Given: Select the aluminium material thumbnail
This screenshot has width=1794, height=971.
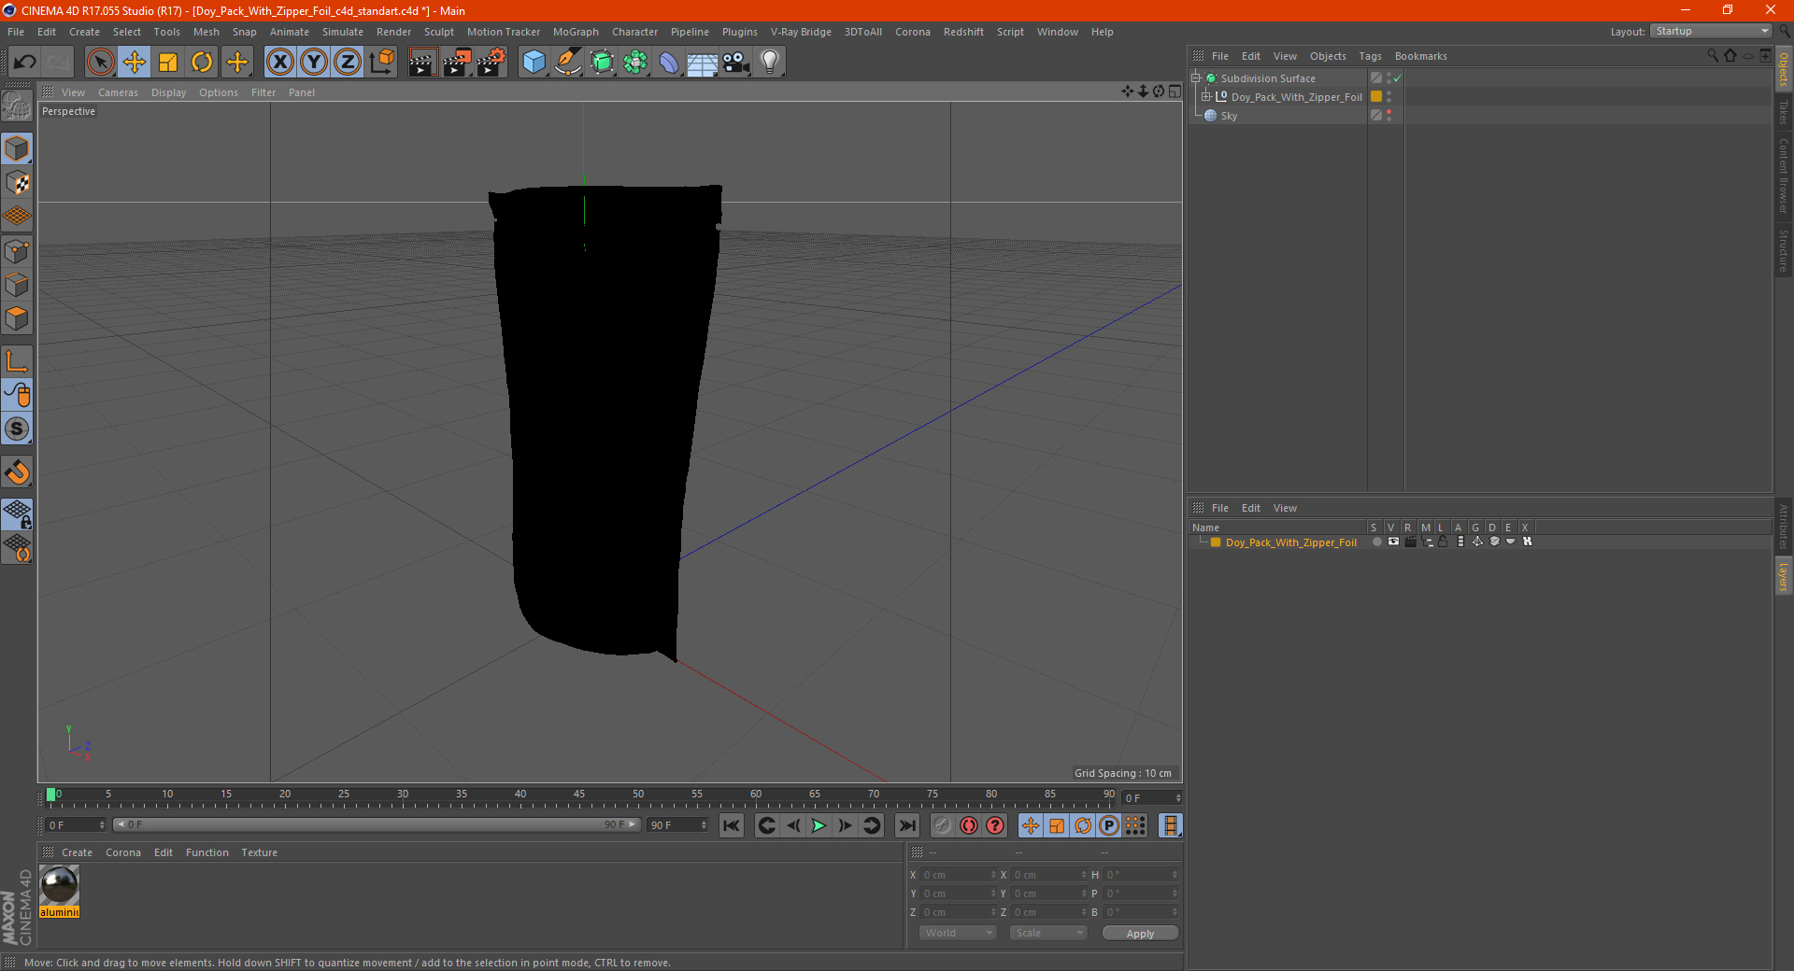Looking at the screenshot, I should (59, 885).
